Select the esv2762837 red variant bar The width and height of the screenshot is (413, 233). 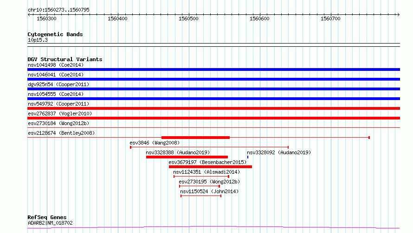click(213, 118)
